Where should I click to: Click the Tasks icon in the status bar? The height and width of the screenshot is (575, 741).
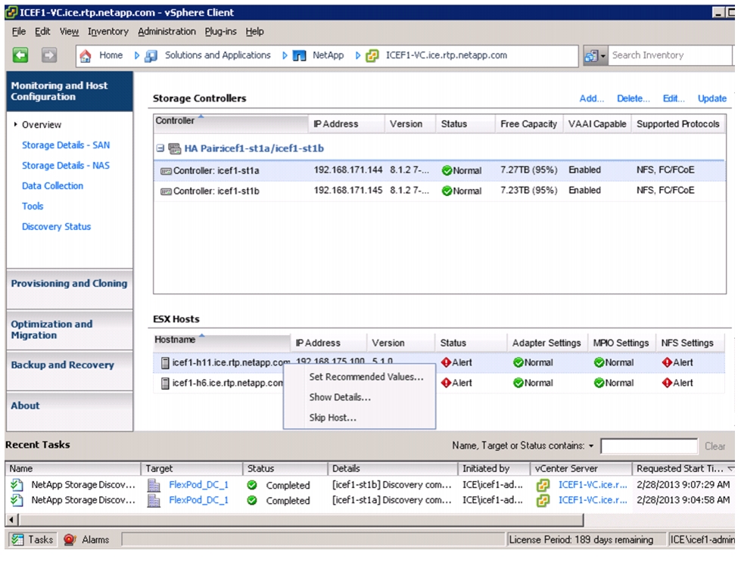[x=17, y=539]
